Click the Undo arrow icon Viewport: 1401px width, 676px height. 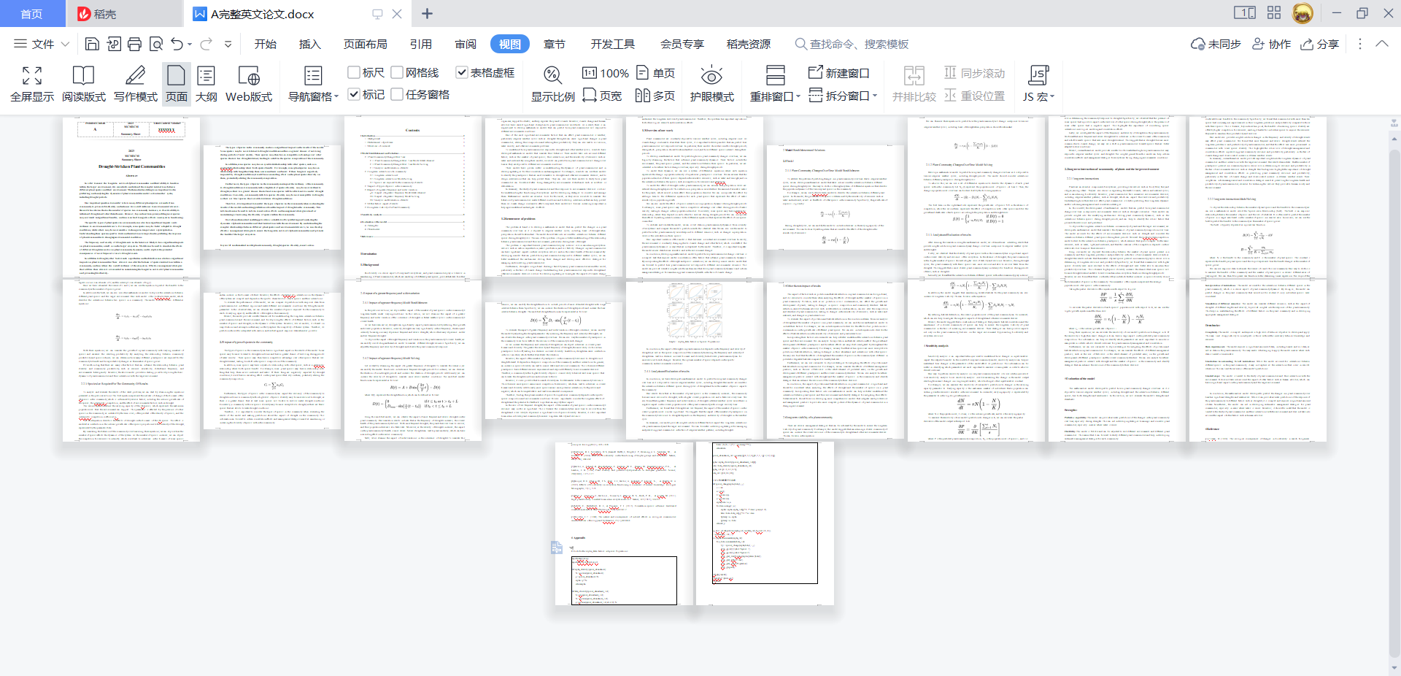[x=177, y=45]
